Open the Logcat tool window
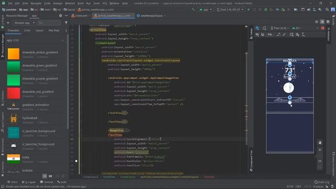The height and width of the screenshot is (189, 336). click(29, 182)
